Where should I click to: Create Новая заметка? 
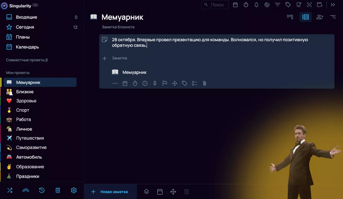point(110,192)
